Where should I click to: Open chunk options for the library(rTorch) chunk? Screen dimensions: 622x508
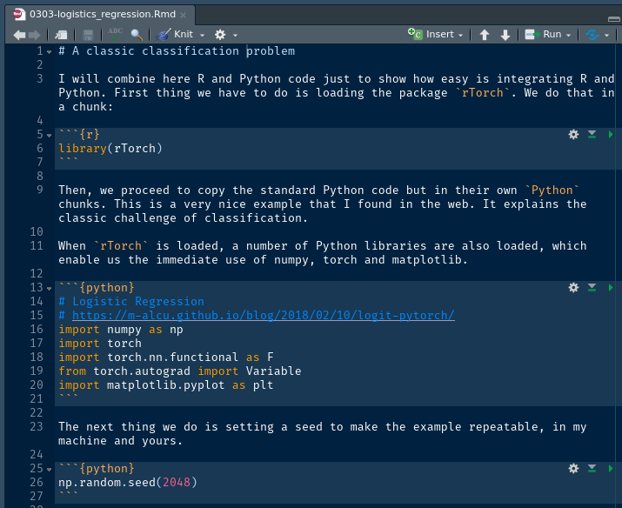point(573,135)
